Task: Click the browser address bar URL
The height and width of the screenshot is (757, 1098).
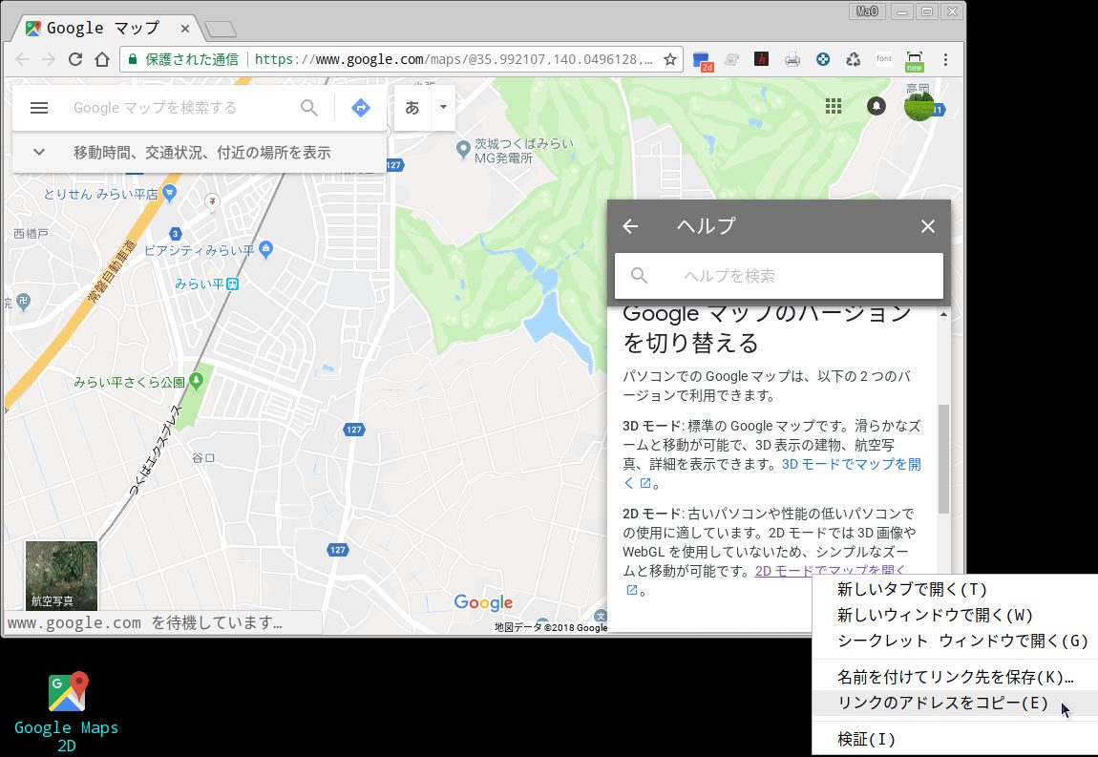Action: coord(454,59)
